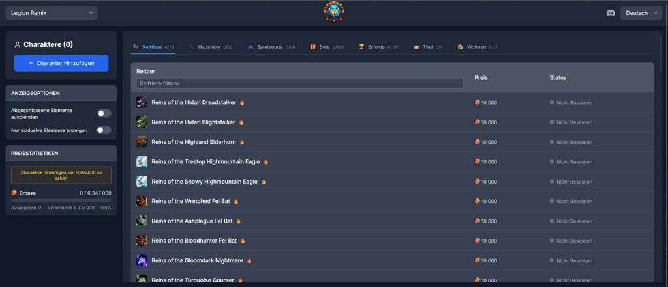
Task: Click the Wretched Fel Bat icon
Action: [x=142, y=201]
